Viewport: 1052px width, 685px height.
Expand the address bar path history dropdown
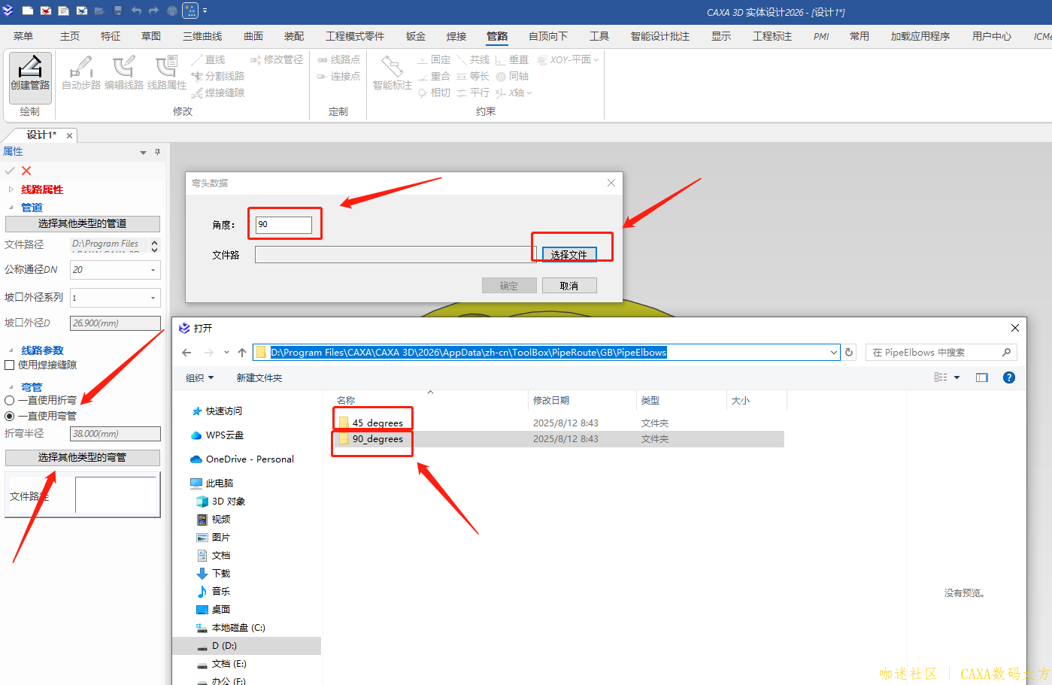pyautogui.click(x=833, y=352)
